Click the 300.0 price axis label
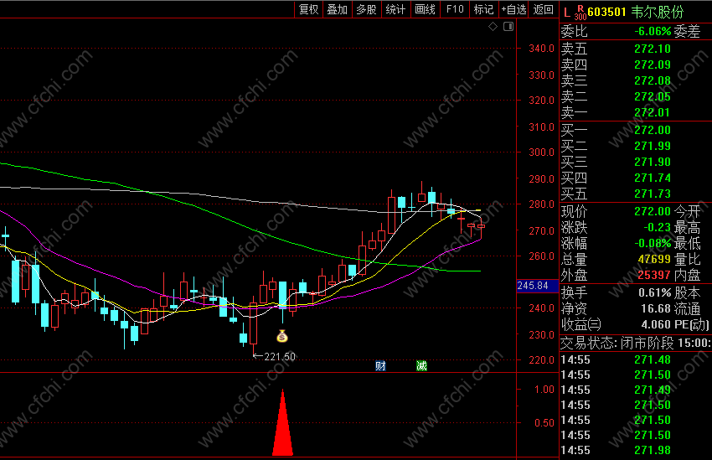 coord(541,152)
